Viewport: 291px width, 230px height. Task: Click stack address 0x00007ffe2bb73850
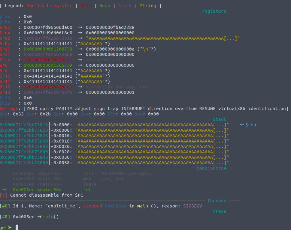pyautogui.click(x=24, y=163)
